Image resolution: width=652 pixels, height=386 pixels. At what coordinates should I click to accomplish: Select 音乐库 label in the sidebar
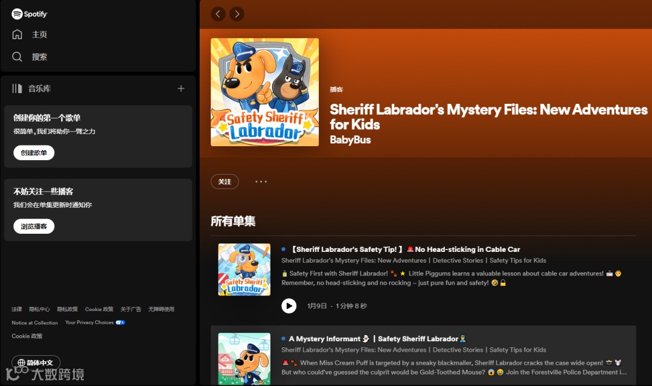pos(39,89)
